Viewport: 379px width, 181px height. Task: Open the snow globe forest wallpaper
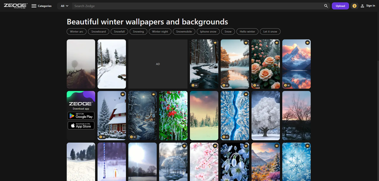click(173, 162)
